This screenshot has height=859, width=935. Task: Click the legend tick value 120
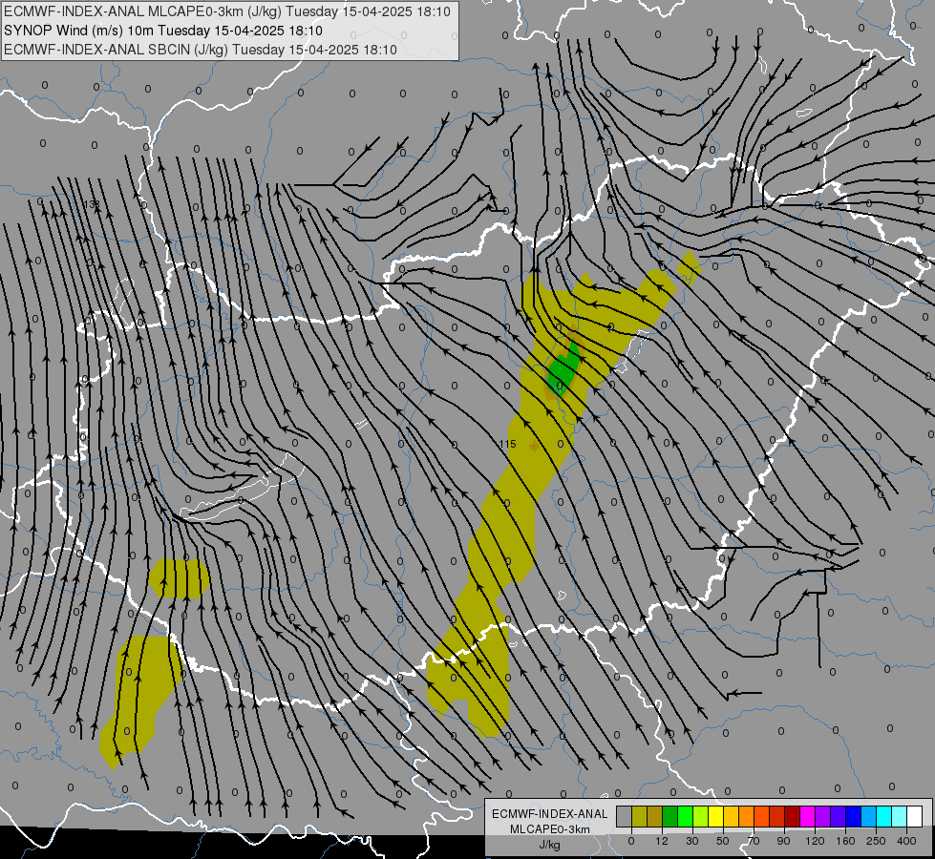pos(816,841)
